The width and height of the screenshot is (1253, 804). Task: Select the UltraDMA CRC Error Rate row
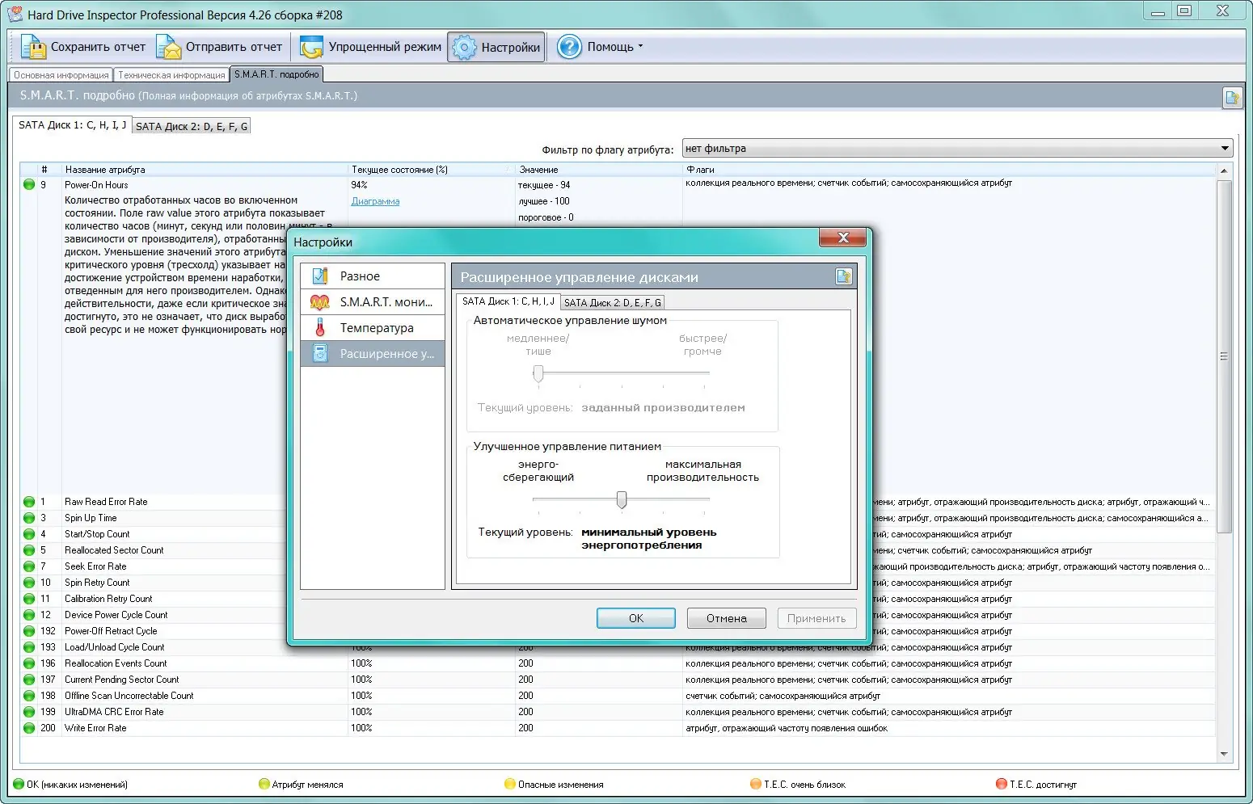(x=618, y=712)
